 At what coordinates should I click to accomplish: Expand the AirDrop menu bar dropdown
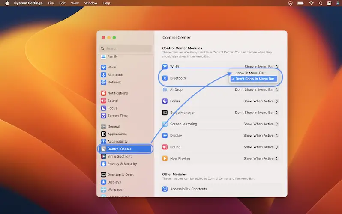[x=256, y=90]
